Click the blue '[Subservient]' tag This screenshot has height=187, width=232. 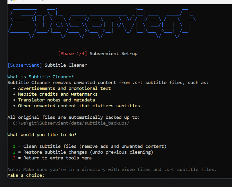pyautogui.click(x=25, y=65)
